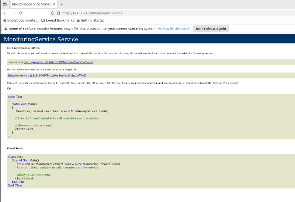Image resolution: width=295 pixels, height=202 pixels.
Task: Click the forward navigation arrow
Action: 13,13
